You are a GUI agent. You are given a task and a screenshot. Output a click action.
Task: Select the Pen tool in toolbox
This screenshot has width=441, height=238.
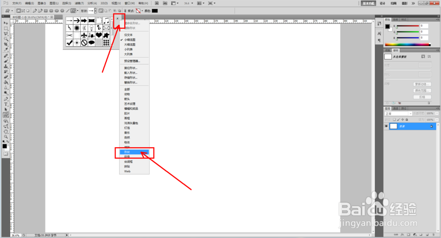click(x=6, y=99)
